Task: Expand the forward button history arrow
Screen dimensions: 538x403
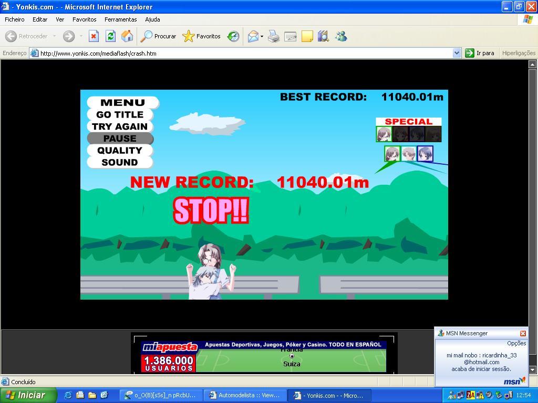Action: coord(81,36)
